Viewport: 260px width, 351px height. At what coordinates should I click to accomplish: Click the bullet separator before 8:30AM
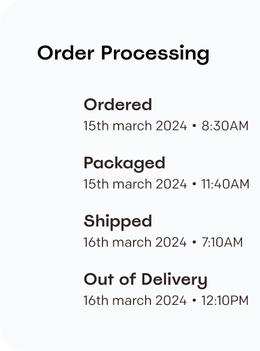click(194, 126)
